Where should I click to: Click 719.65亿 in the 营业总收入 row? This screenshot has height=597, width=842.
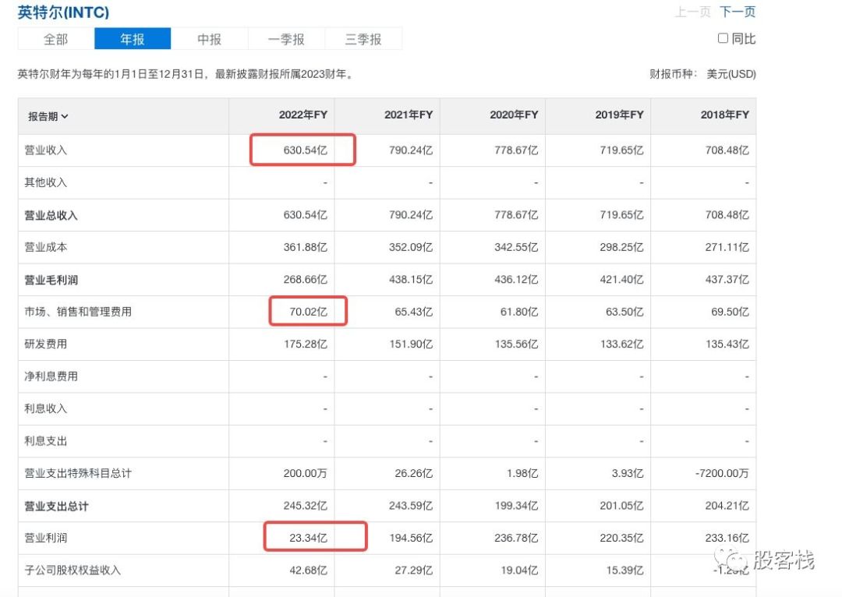(622, 215)
